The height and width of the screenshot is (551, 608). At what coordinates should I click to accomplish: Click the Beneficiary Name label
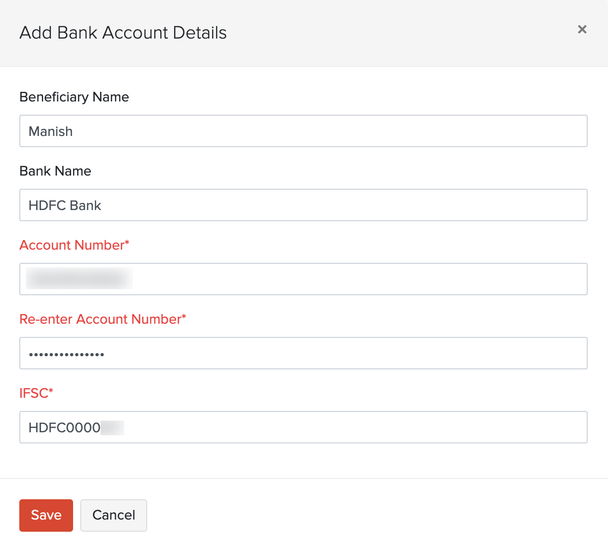[74, 97]
